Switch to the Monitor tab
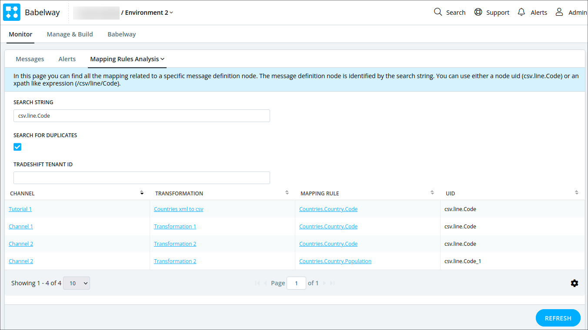The width and height of the screenshot is (588, 330). coord(20,34)
